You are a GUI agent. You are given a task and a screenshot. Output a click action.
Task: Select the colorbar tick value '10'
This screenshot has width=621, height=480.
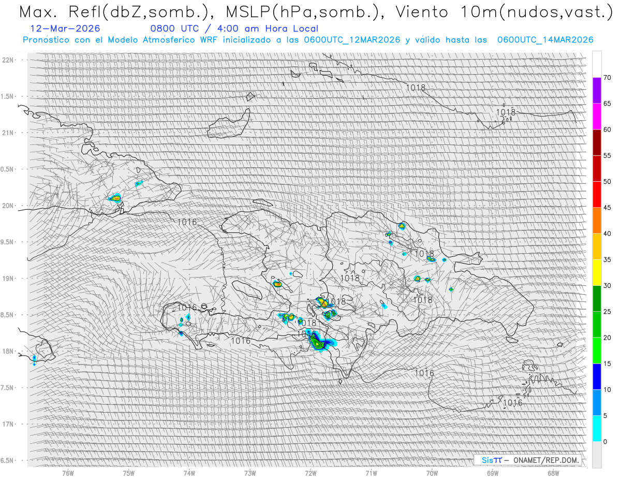(x=607, y=389)
